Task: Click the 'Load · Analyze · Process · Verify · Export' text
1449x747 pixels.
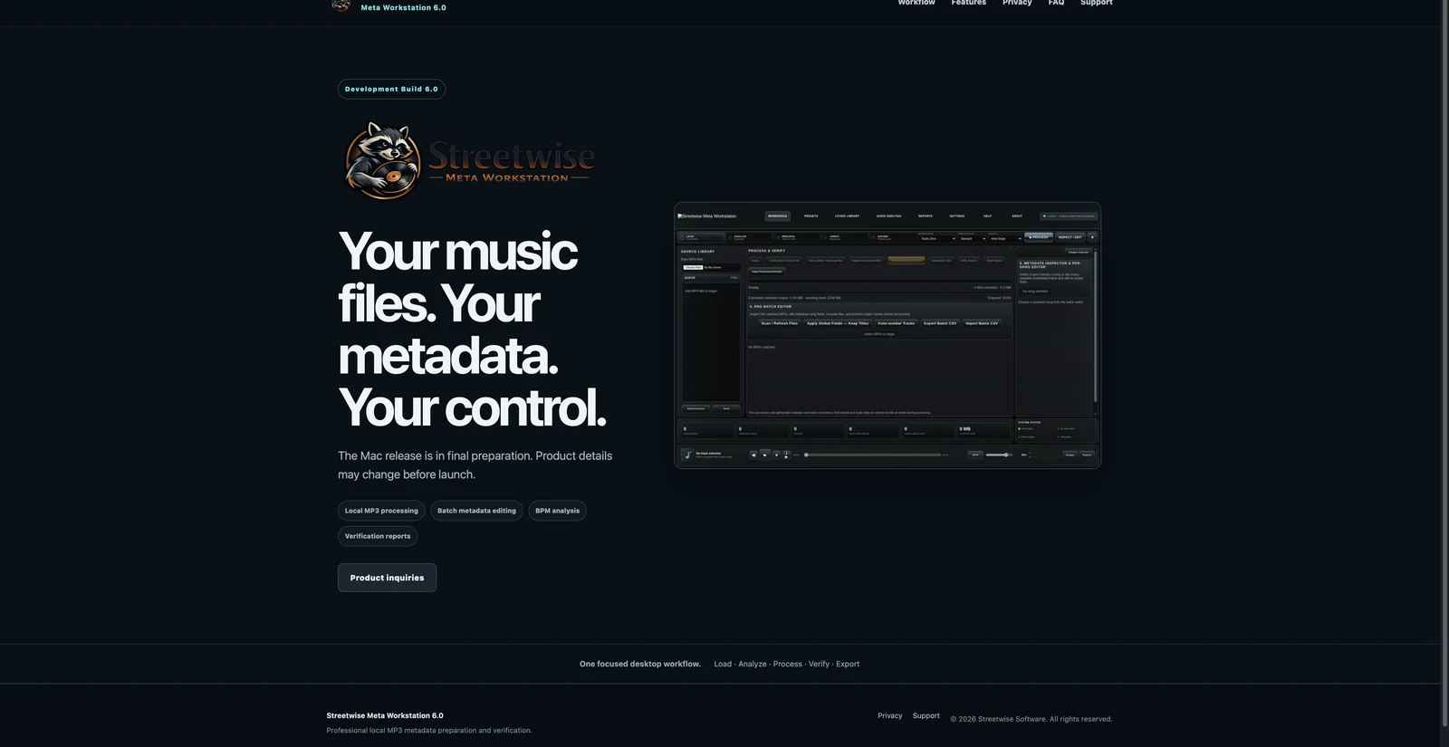Action: coord(786,664)
